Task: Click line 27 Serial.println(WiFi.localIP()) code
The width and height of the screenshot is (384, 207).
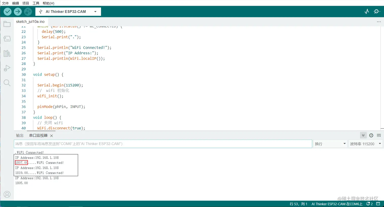Action: click(x=71, y=58)
